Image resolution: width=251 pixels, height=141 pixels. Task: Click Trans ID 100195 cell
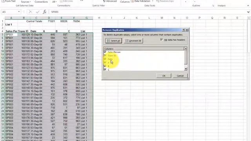click(x=24, y=64)
